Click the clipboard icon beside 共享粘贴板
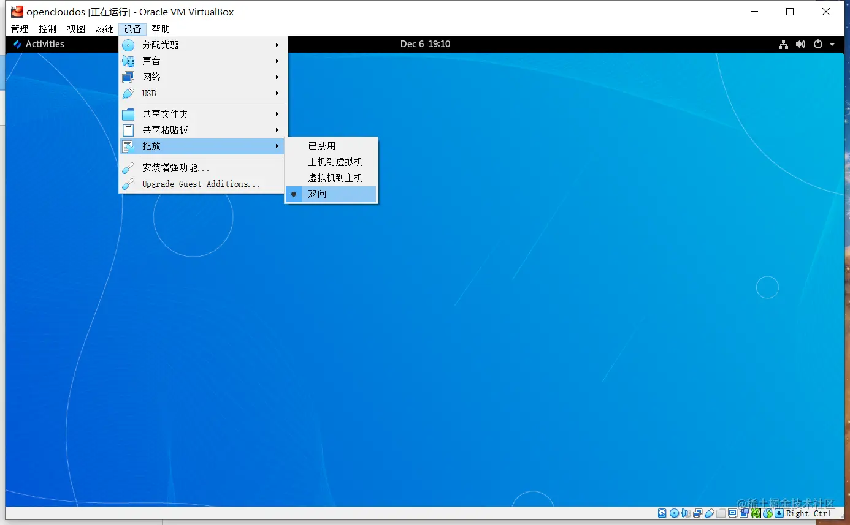 128,130
